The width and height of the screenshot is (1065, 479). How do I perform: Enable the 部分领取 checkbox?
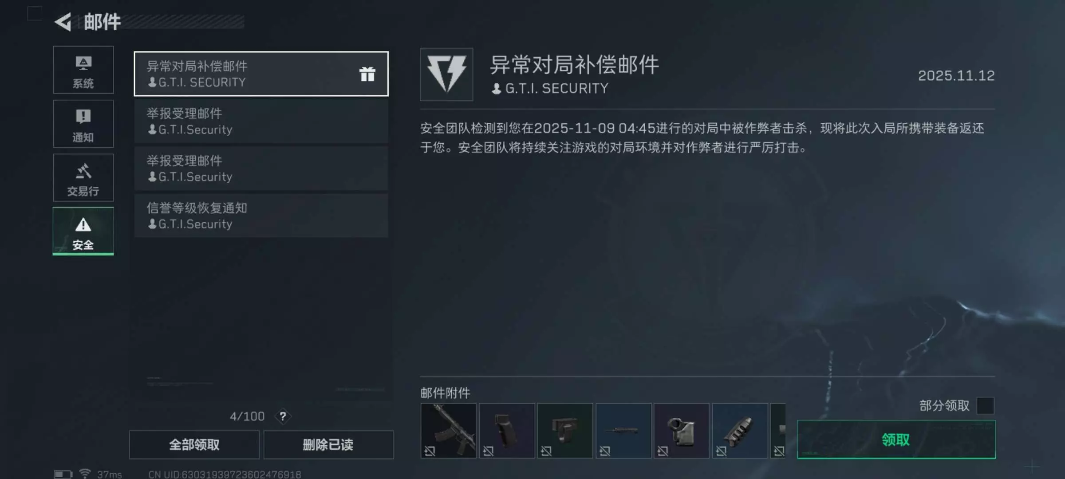pos(986,406)
